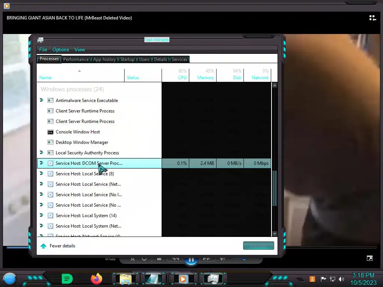Image resolution: width=383 pixels, height=287 pixels.
Task: Open the File menu
Action: click(43, 50)
